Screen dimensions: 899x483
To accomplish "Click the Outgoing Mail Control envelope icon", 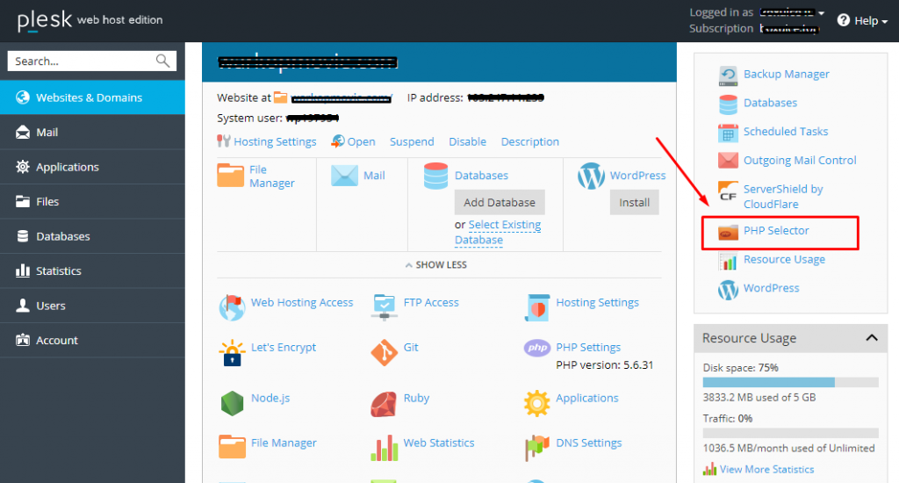I will (728, 160).
